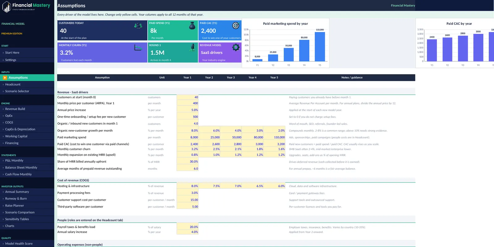Select Annual price increase cell 5.0%

coord(187,110)
